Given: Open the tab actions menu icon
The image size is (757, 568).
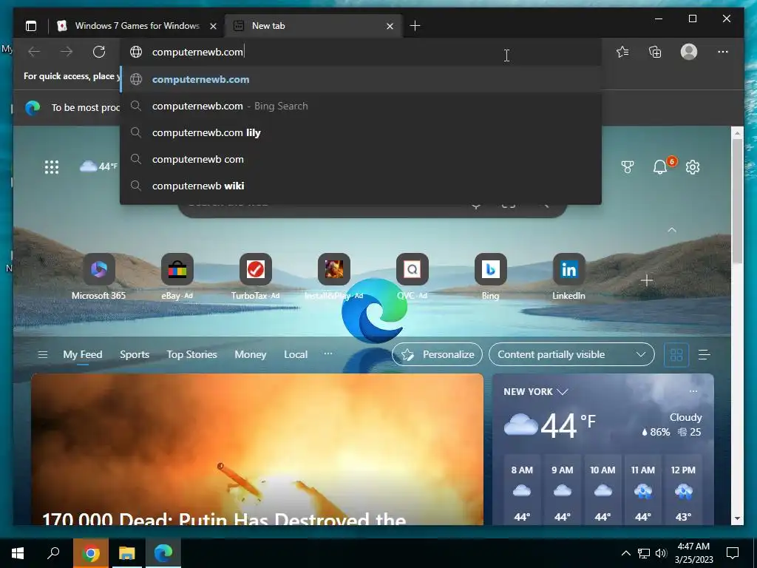Looking at the screenshot, I should click(31, 26).
